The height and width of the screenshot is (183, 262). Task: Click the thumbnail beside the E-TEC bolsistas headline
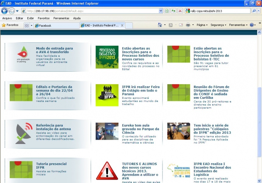[179, 54]
